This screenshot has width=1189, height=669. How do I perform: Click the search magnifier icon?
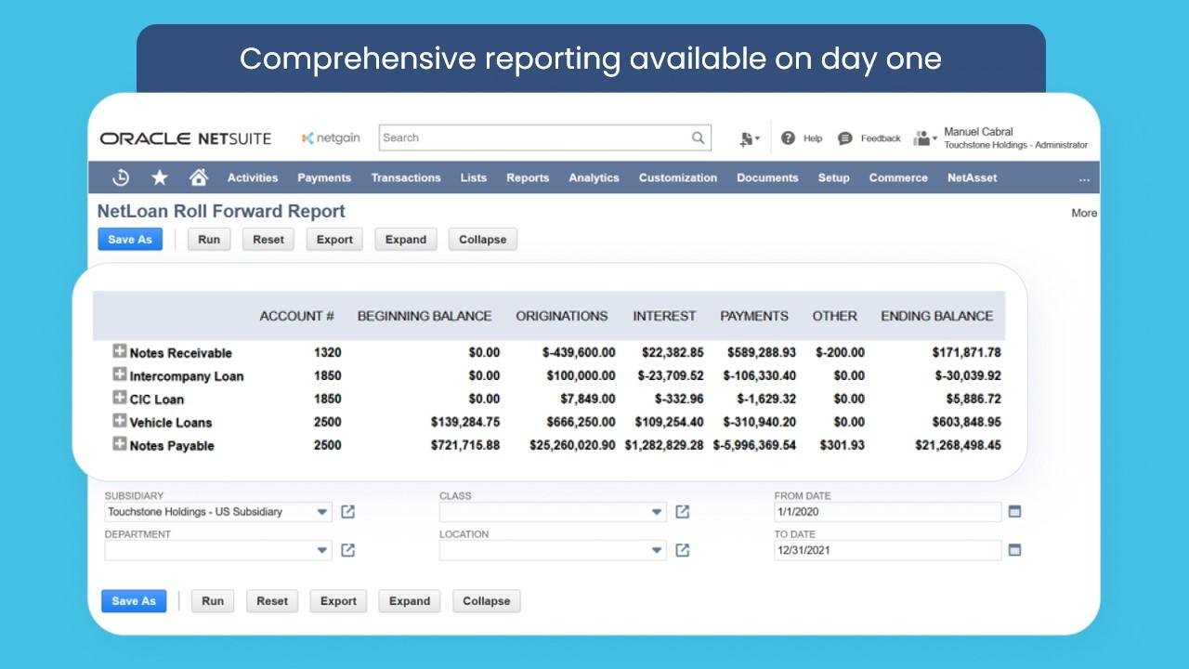tap(699, 138)
